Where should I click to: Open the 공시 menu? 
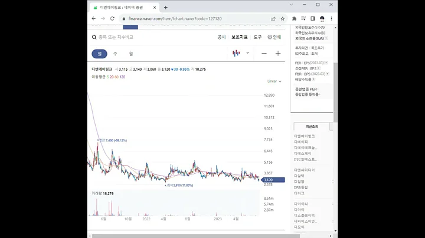click(x=221, y=37)
